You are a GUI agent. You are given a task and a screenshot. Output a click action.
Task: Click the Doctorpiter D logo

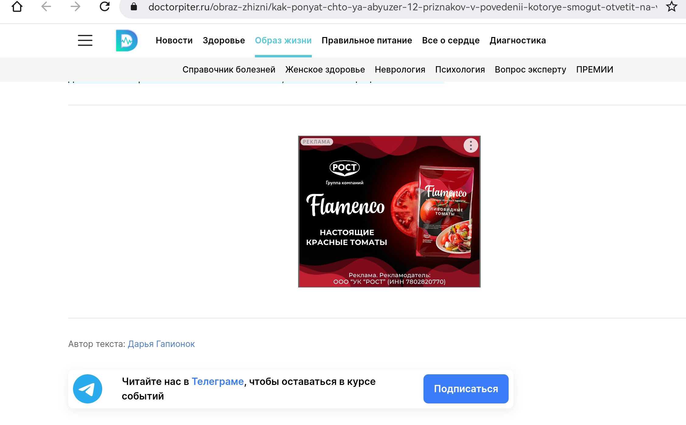pos(127,40)
